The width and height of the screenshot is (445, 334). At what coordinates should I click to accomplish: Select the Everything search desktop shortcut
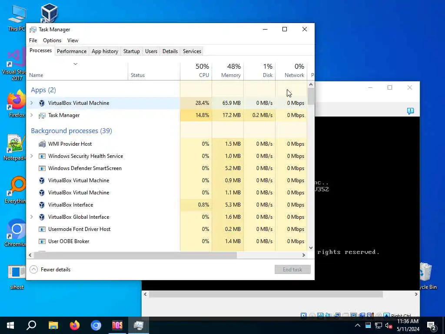tap(15, 190)
